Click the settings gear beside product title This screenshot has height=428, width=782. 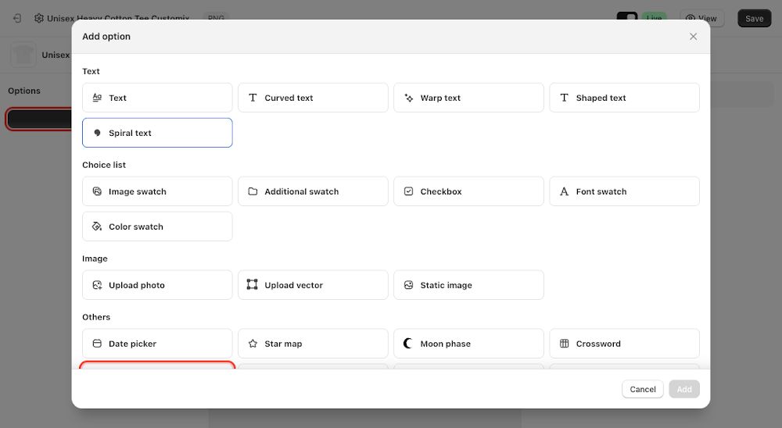[x=39, y=19]
